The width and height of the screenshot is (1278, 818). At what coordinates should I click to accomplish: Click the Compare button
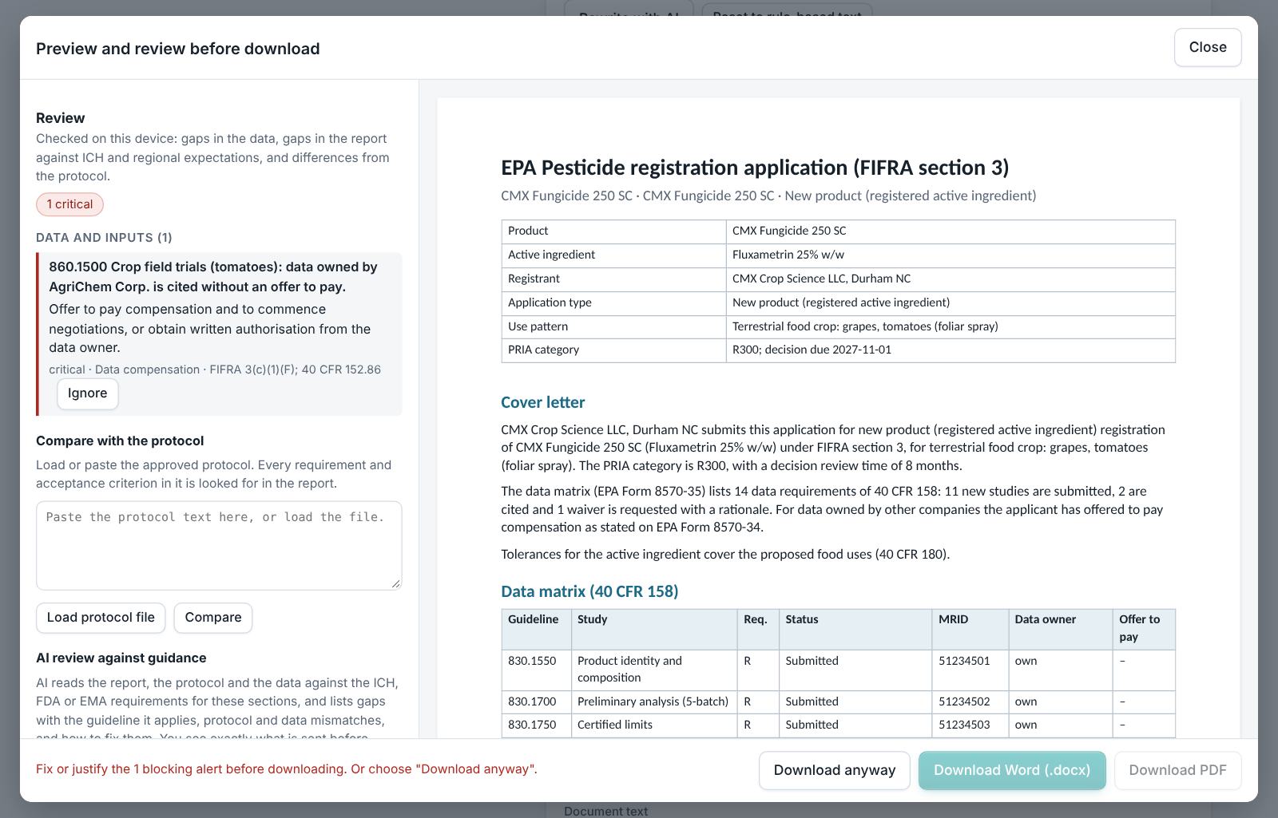213,618
